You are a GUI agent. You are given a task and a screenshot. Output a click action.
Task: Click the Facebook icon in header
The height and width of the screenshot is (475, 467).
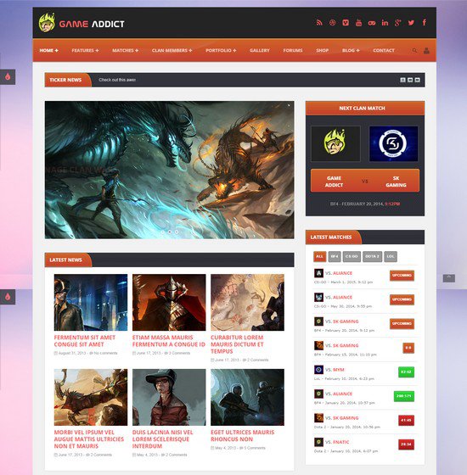[x=425, y=22]
